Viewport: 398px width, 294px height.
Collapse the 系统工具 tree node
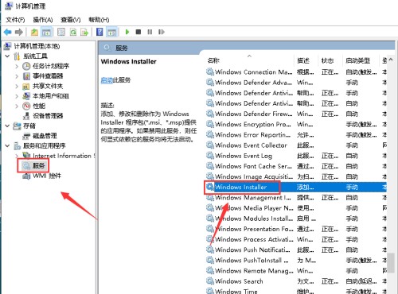pos(8,56)
